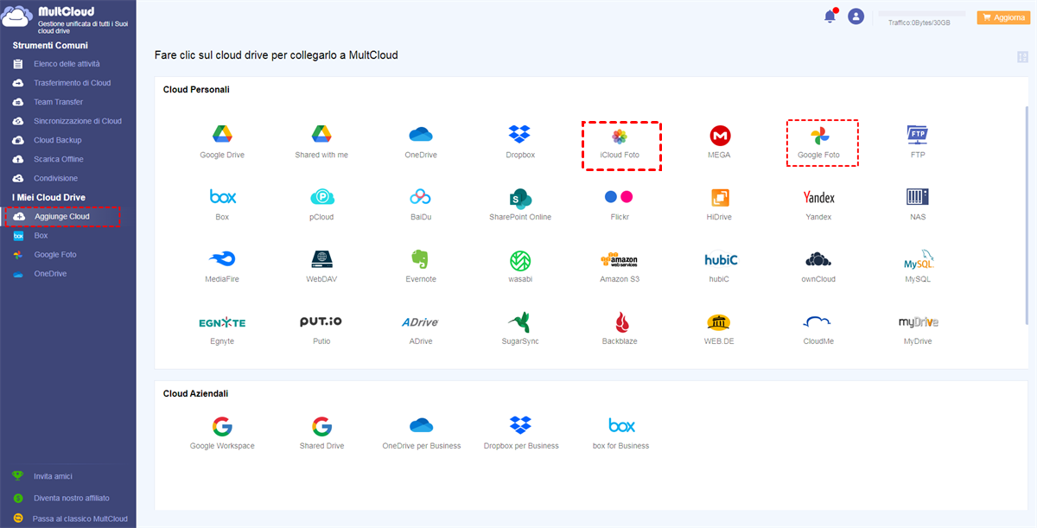Pick the Evernote service icon
Image resolution: width=1037 pixels, height=528 pixels.
coord(421,259)
